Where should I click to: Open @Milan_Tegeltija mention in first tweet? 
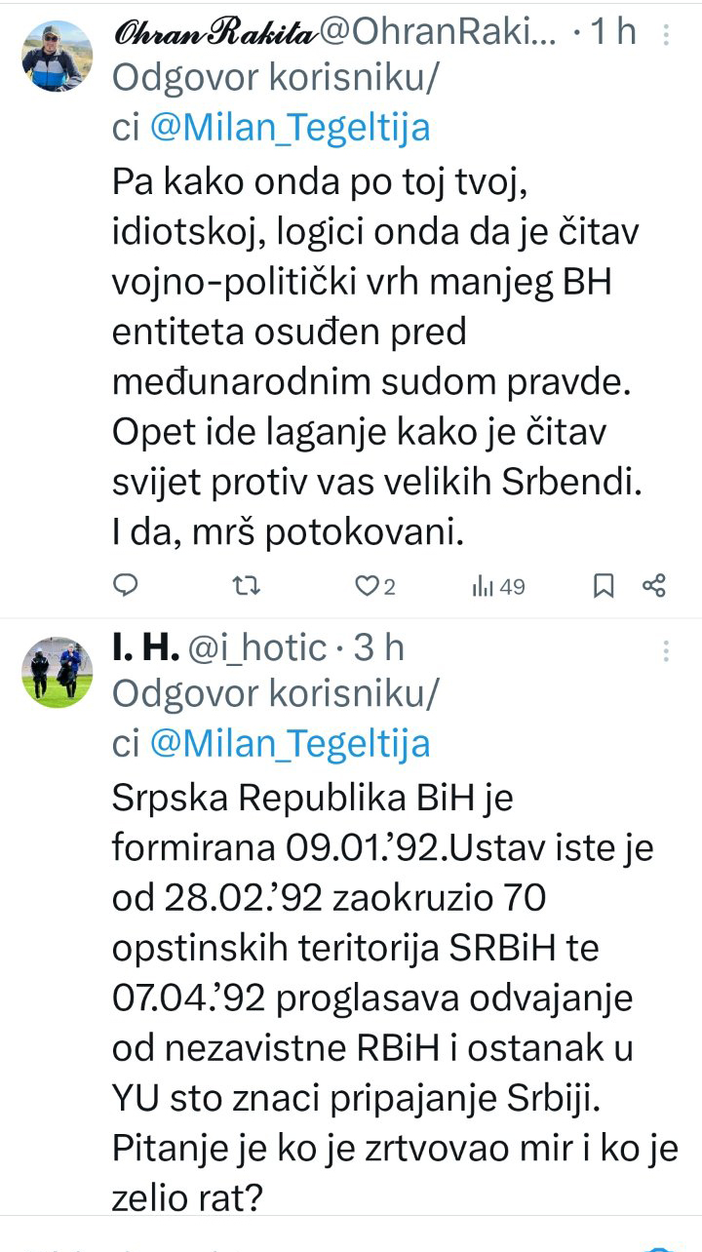[x=290, y=128]
